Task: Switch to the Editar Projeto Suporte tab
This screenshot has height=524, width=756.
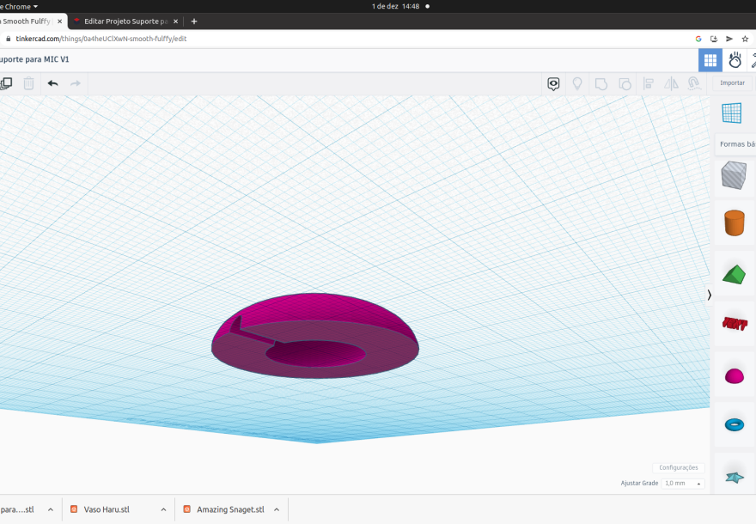Action: pyautogui.click(x=125, y=21)
